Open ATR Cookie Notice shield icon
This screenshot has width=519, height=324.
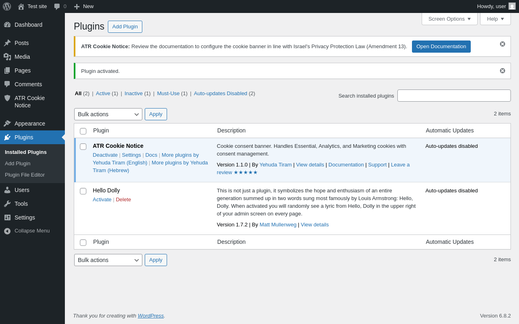(x=7, y=98)
